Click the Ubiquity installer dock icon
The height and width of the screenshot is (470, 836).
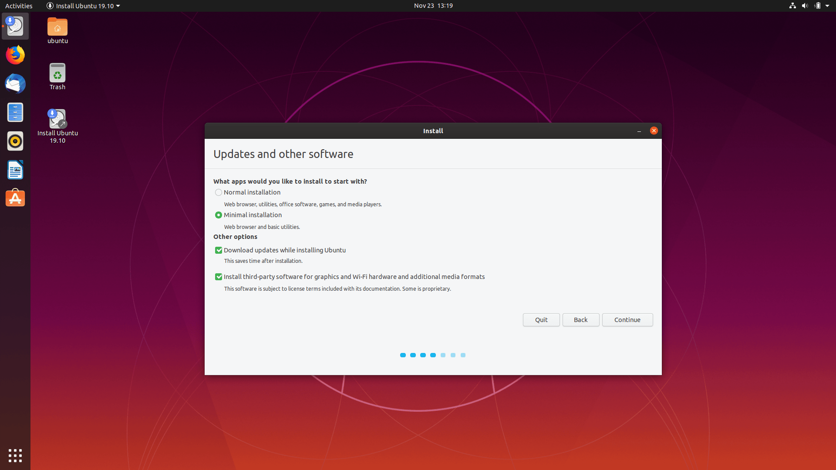click(x=15, y=27)
